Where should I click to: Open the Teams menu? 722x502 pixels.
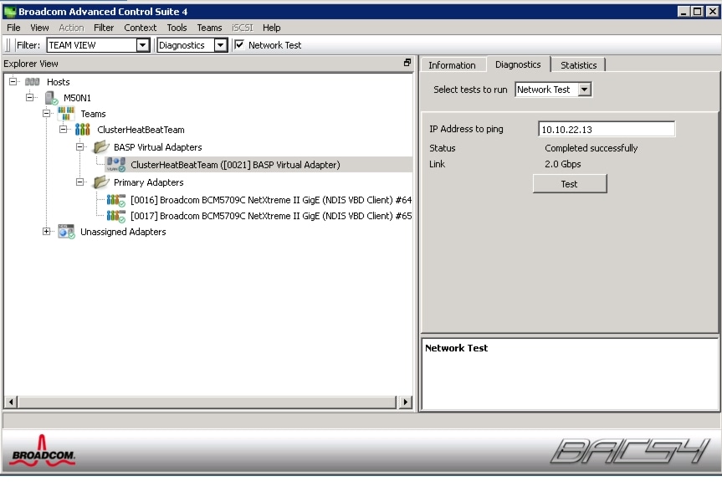(209, 28)
